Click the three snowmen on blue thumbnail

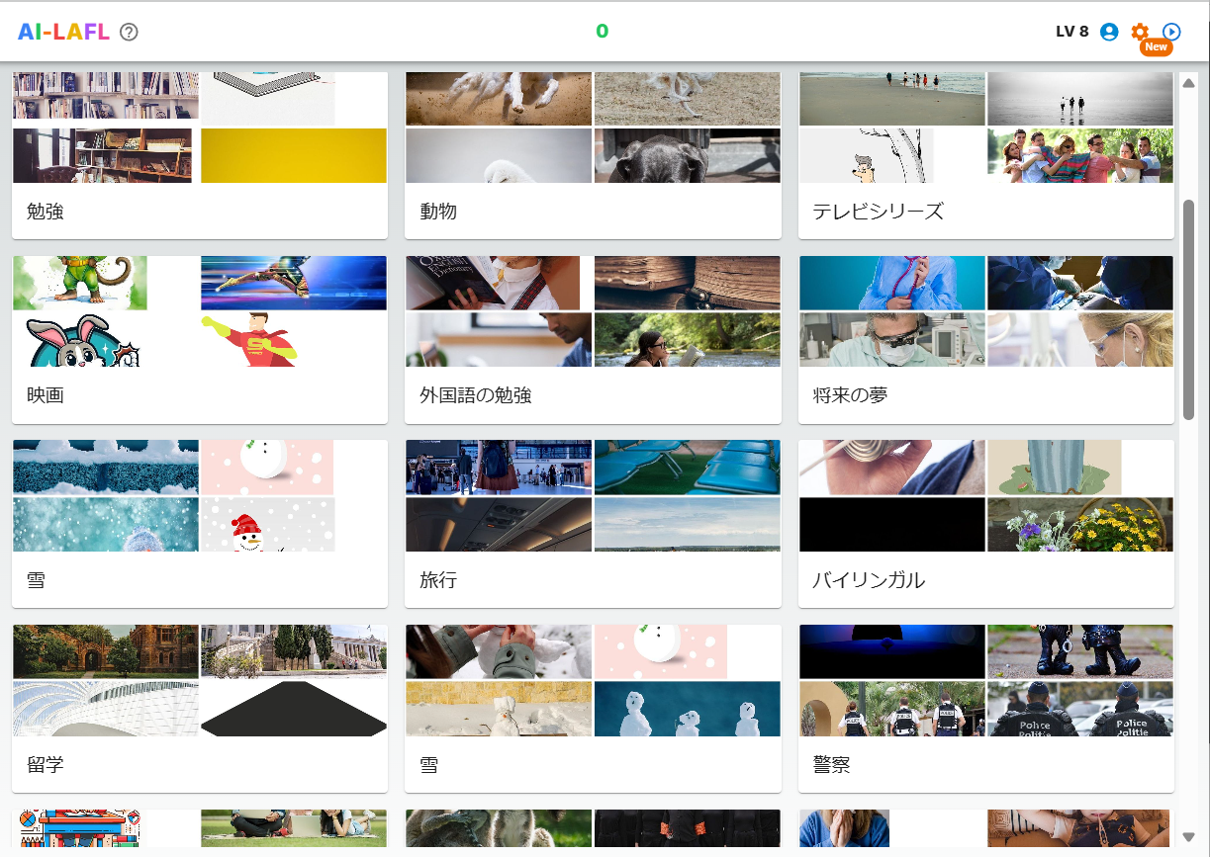[688, 709]
